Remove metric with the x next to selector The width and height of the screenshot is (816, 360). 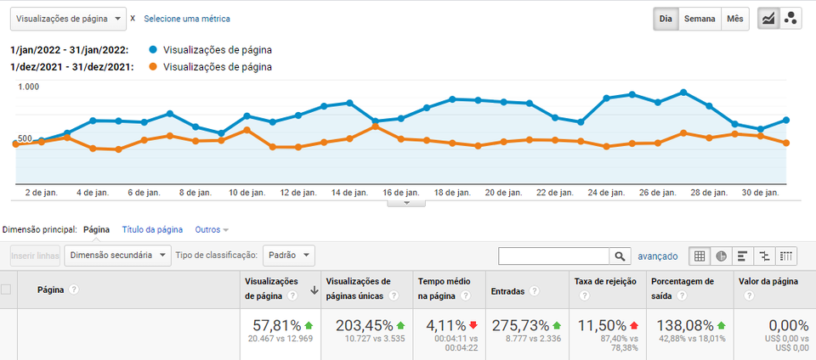click(x=133, y=18)
